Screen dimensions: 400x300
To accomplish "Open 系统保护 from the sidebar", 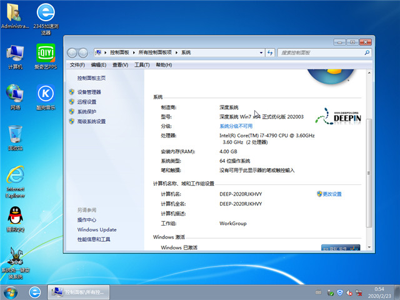I will [87, 111].
